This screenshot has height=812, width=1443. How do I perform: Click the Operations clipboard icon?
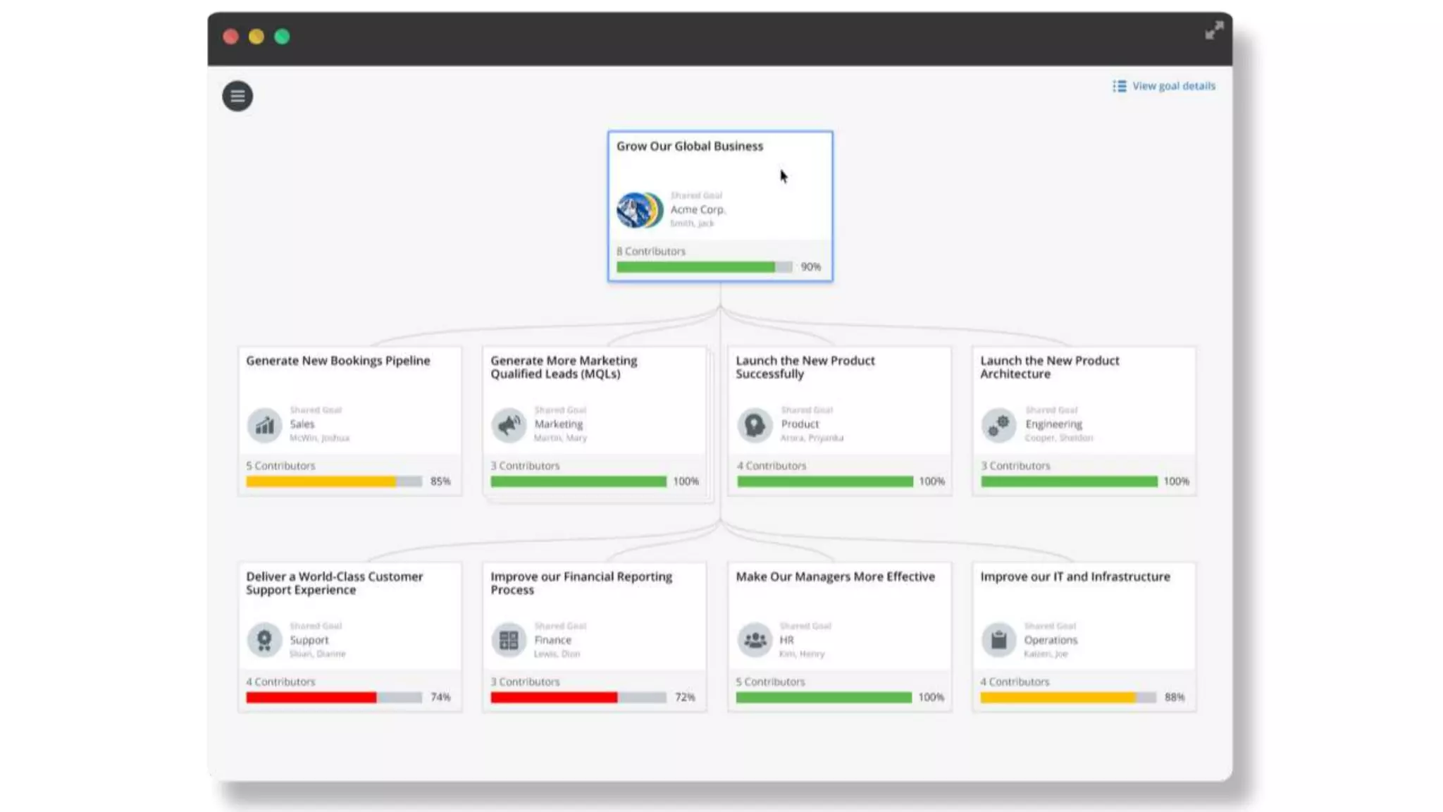[998, 640]
